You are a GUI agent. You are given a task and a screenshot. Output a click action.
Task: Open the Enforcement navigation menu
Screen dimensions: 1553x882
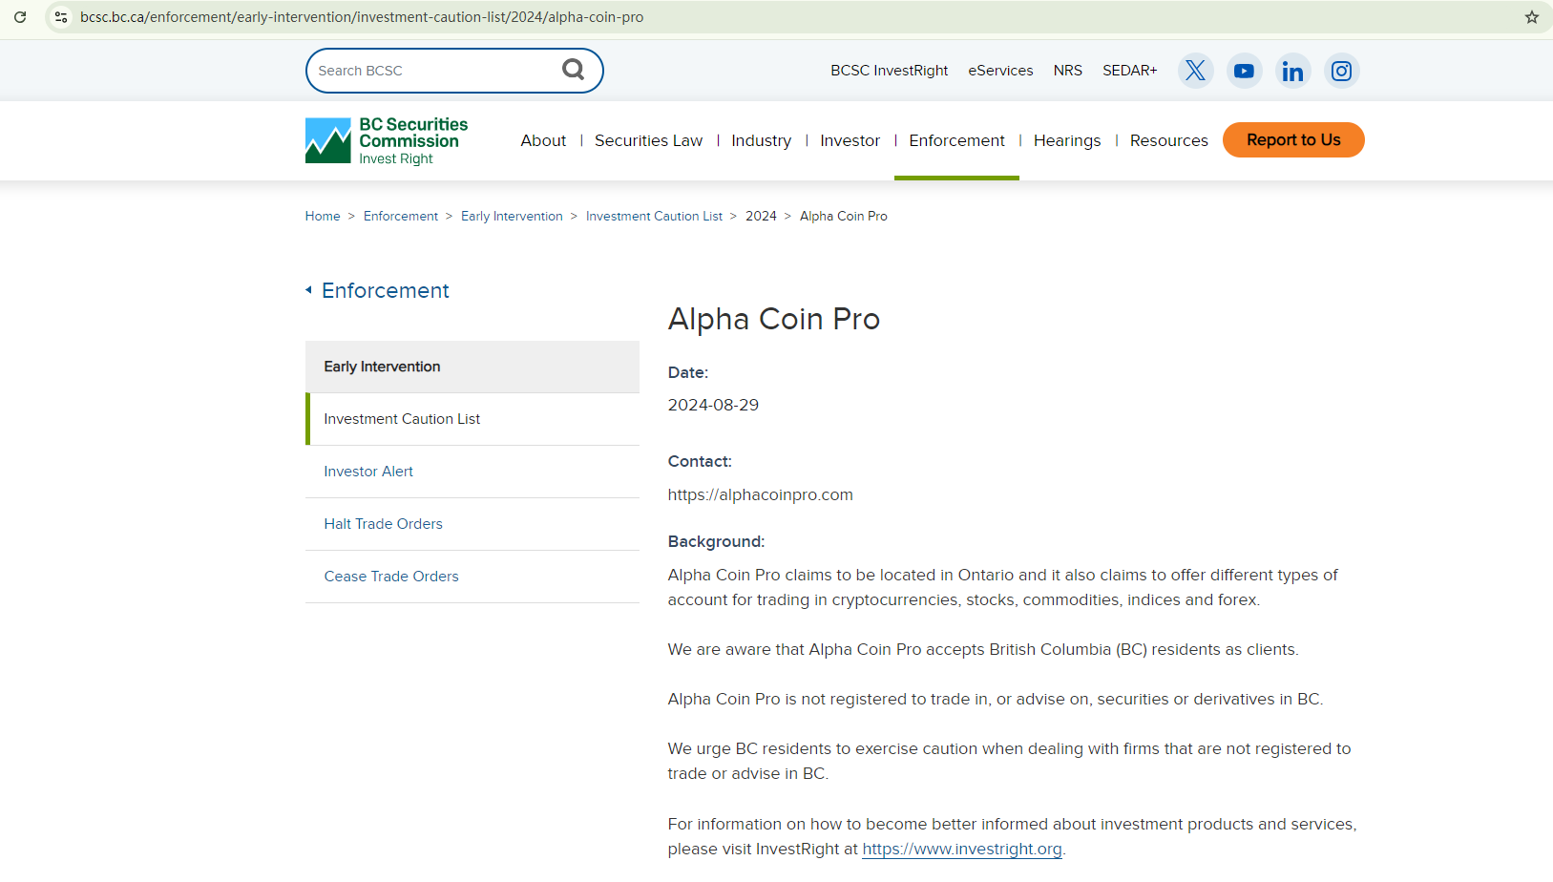pyautogui.click(x=956, y=140)
